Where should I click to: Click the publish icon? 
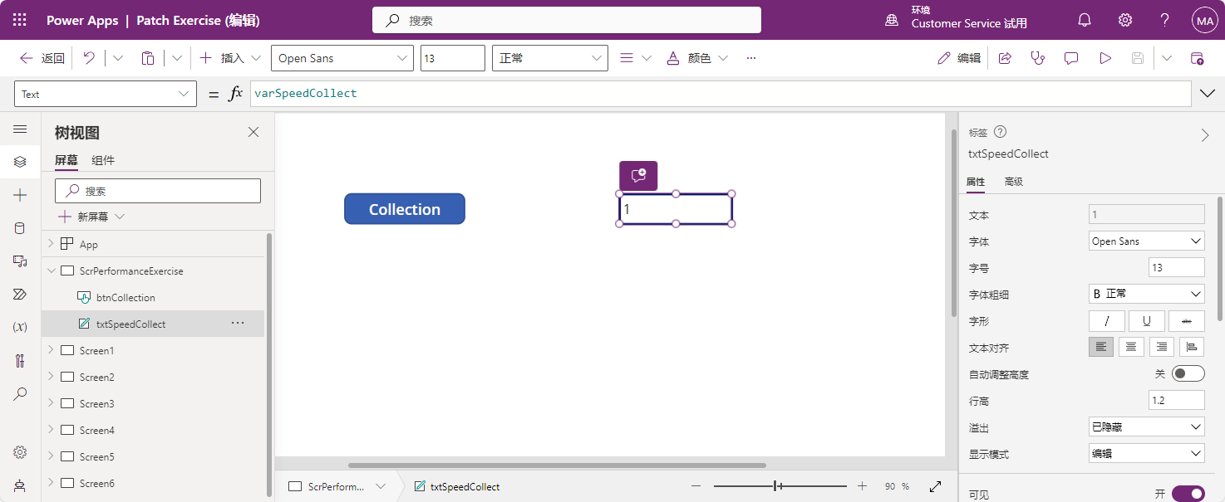[x=1197, y=58]
